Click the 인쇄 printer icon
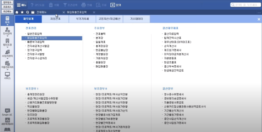The height and width of the screenshot is (132, 262). coord(84,5)
